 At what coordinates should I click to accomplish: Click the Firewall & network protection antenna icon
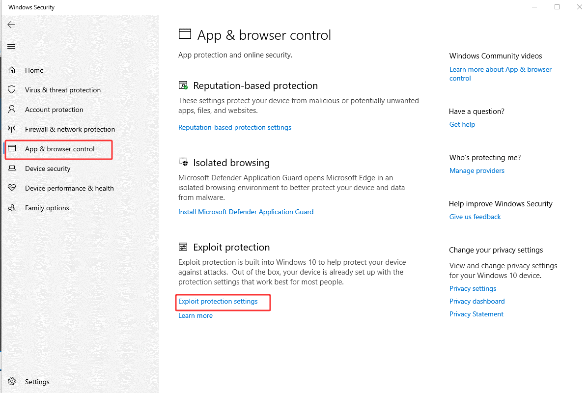click(12, 129)
